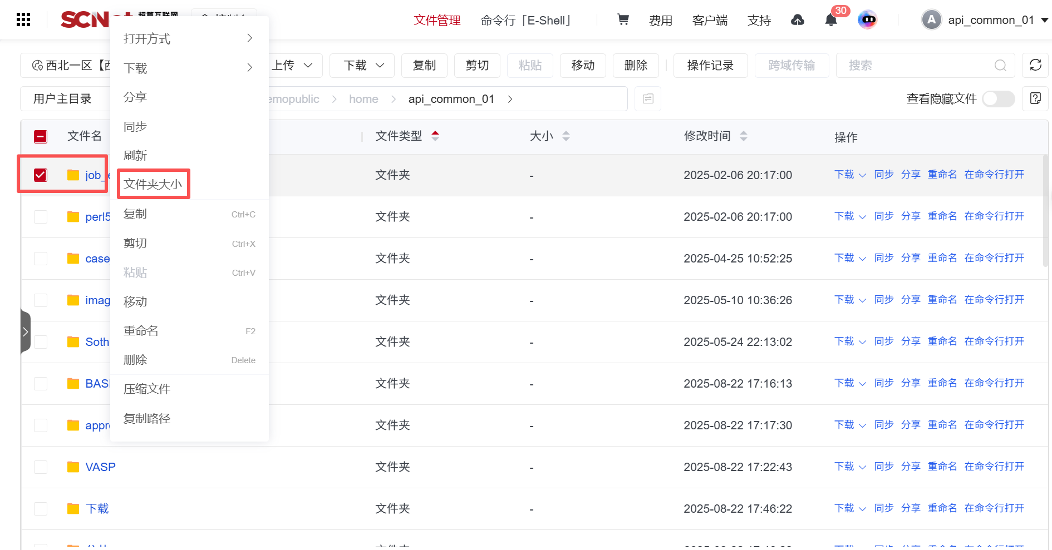Click the refresh icon beside the search box

(x=1035, y=66)
